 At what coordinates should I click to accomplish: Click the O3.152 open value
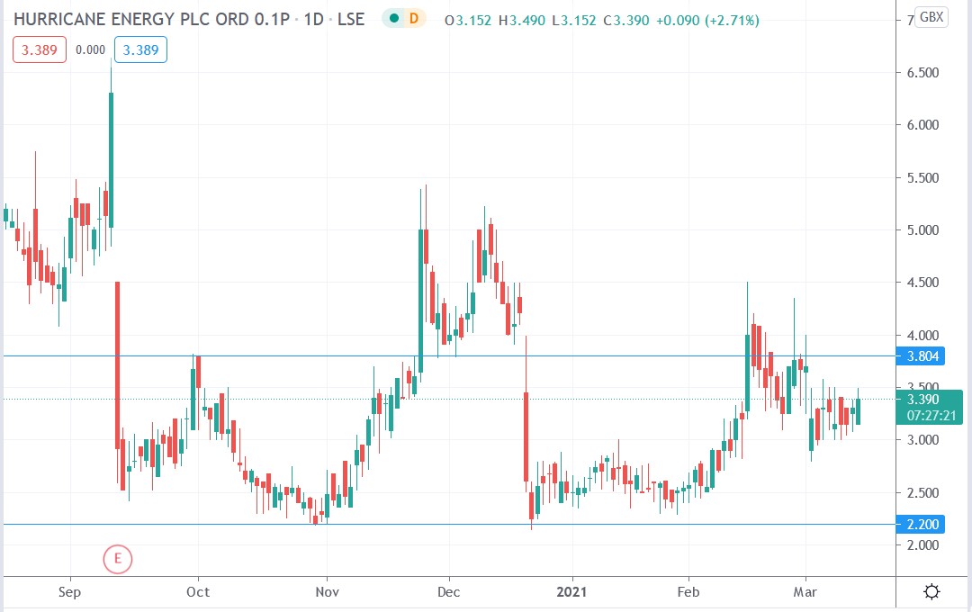[x=467, y=18]
